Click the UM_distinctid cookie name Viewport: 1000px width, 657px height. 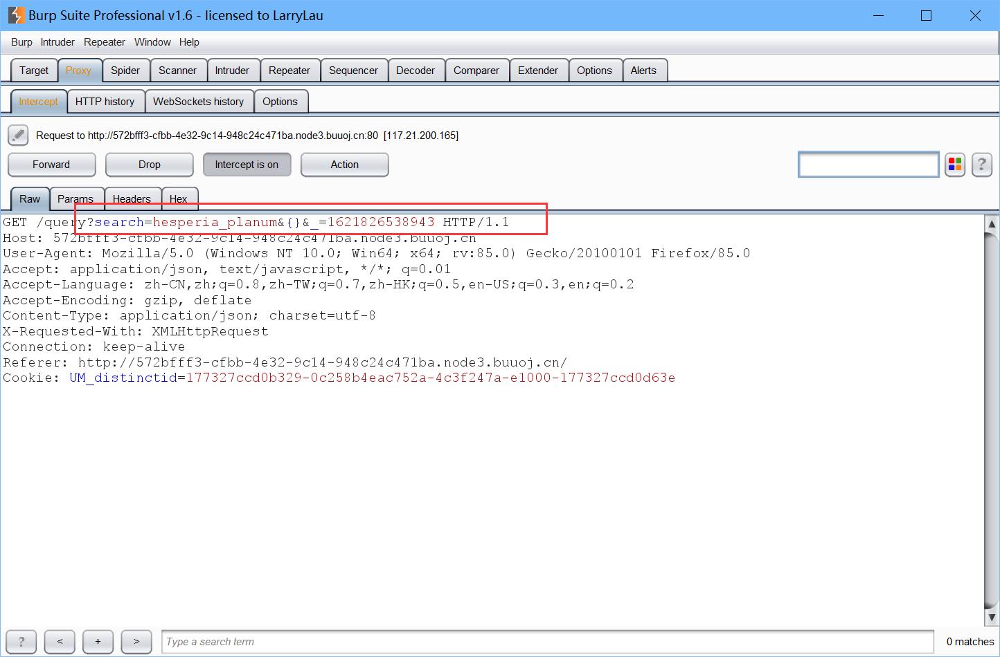[123, 378]
